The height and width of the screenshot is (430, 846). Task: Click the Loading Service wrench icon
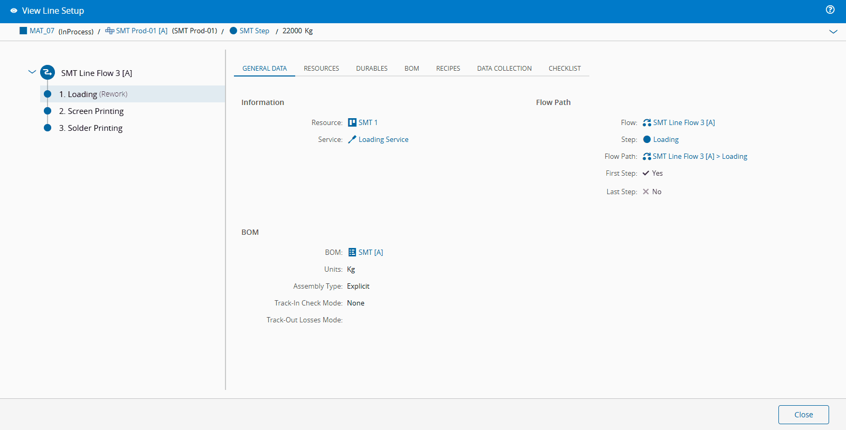click(352, 139)
